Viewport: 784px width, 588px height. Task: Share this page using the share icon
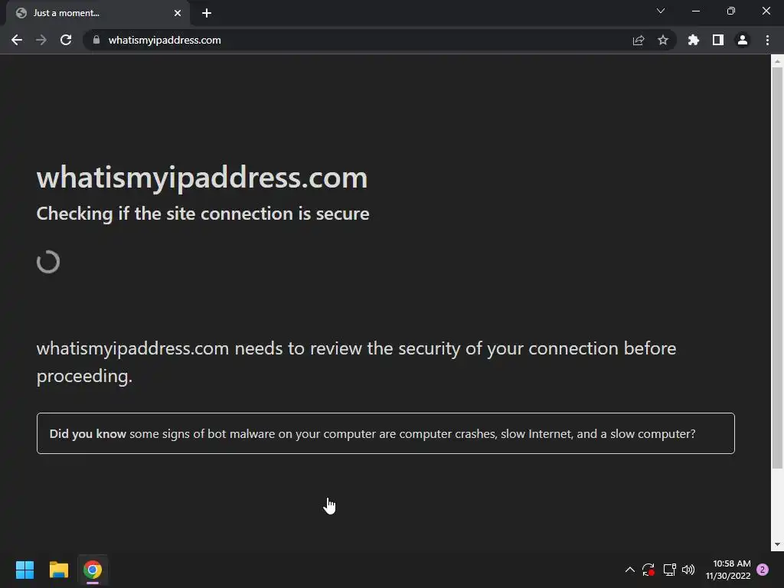639,40
